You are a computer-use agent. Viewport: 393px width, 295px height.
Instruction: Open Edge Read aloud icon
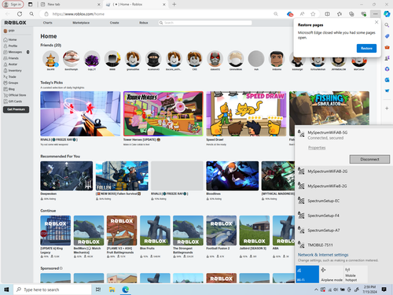pyautogui.click(x=302, y=14)
